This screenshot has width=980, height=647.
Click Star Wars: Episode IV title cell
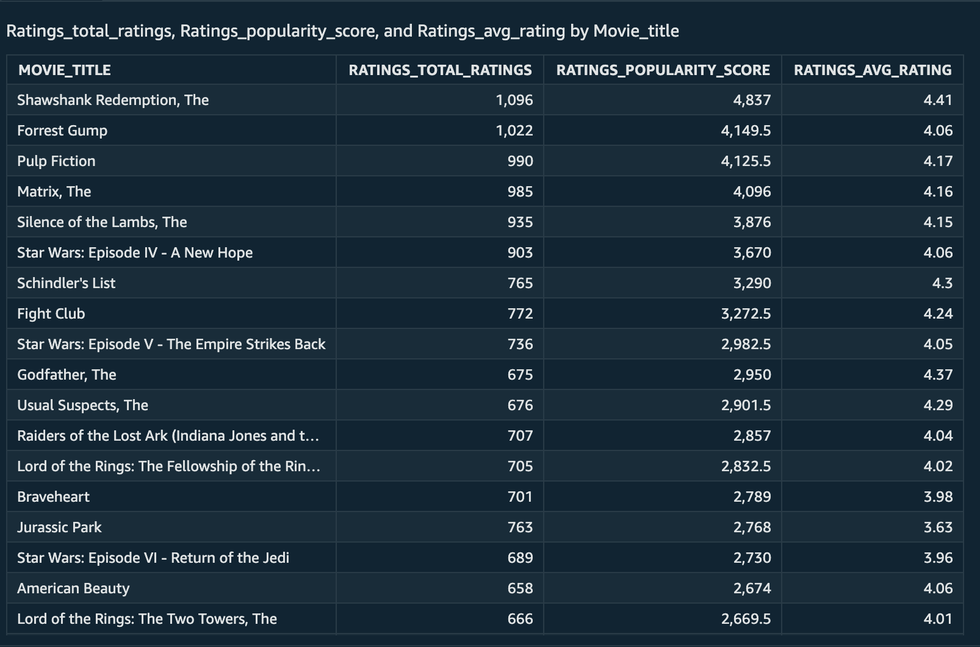click(x=135, y=253)
